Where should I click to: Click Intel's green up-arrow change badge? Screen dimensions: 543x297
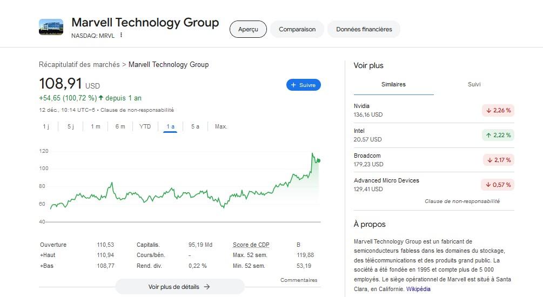point(498,135)
